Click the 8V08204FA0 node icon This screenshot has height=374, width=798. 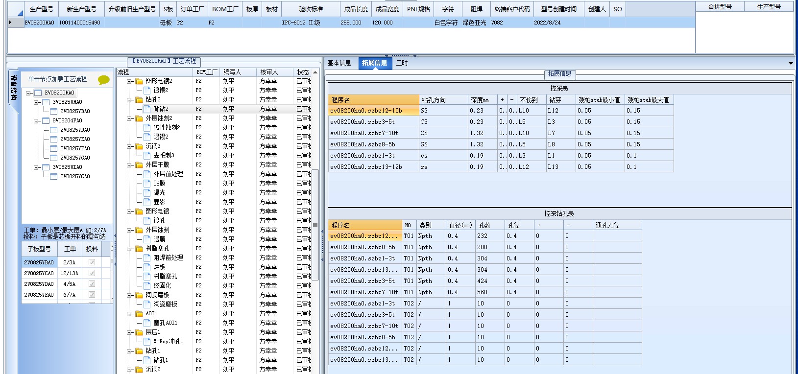[x=46, y=120]
